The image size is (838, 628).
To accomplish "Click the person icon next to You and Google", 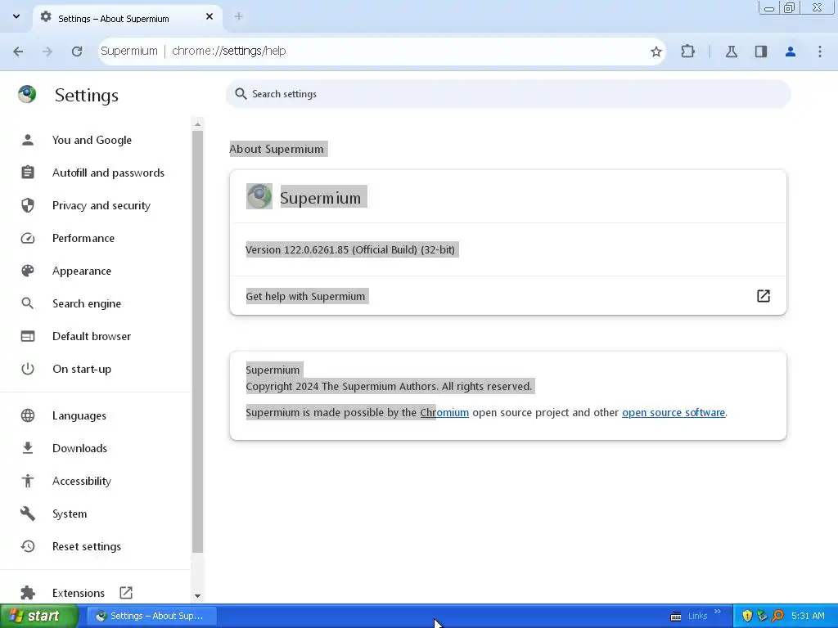I will click(x=28, y=140).
